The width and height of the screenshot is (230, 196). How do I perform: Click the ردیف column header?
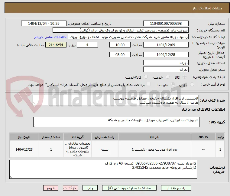[220, 137]
